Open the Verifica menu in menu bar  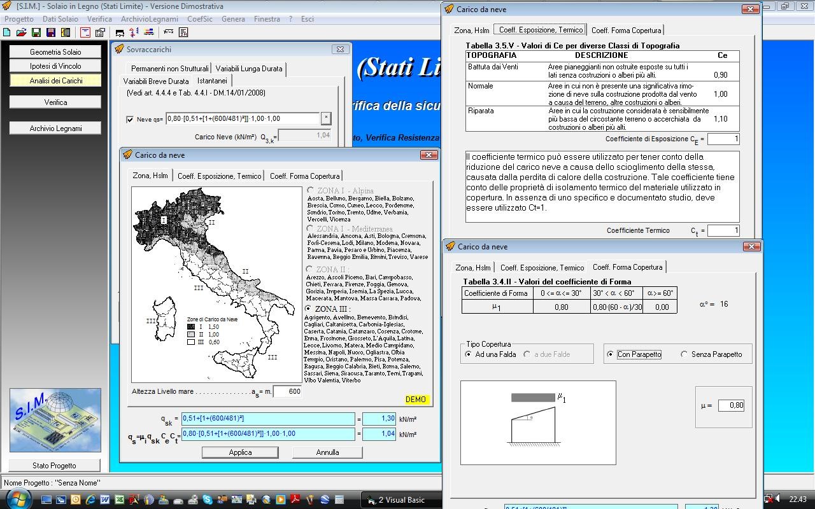99,19
